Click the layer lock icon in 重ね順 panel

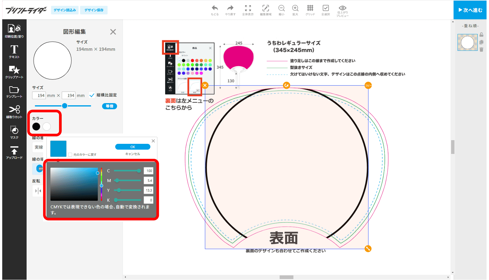coord(481,35)
